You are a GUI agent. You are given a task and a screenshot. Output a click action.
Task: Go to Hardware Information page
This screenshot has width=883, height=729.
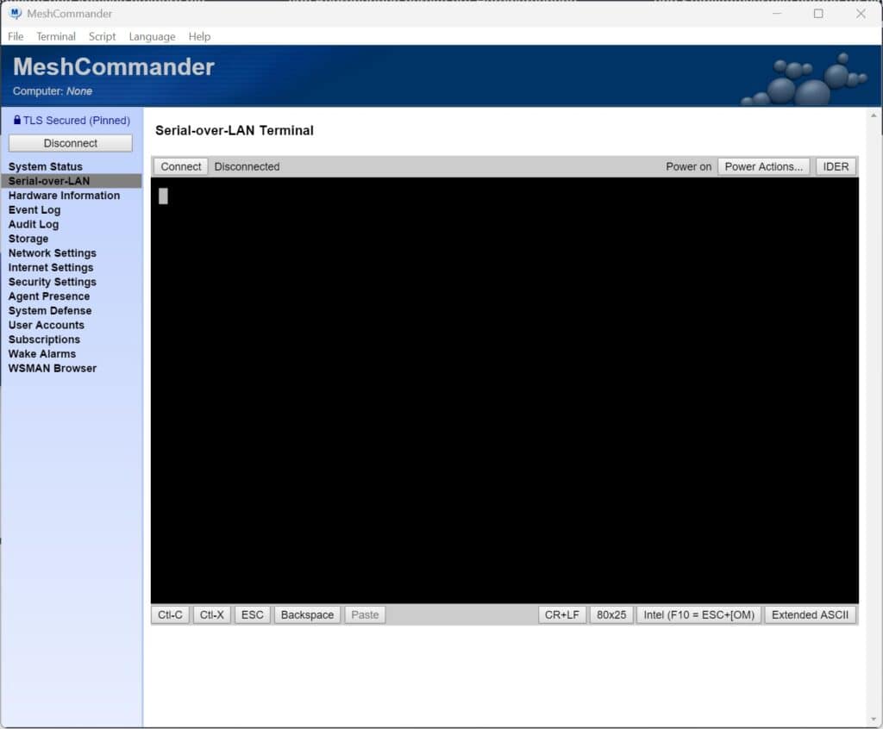click(64, 196)
